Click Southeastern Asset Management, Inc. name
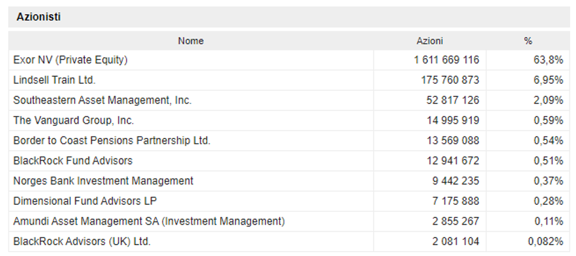This screenshot has height=256, width=576. (102, 100)
